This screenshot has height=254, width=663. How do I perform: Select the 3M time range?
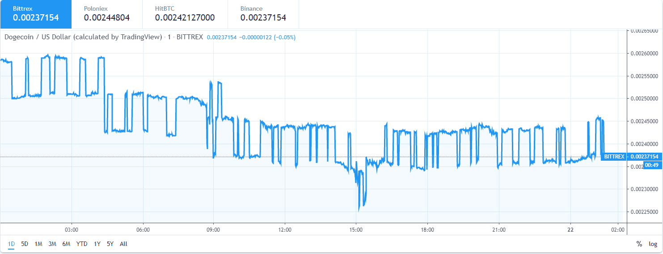click(52, 244)
